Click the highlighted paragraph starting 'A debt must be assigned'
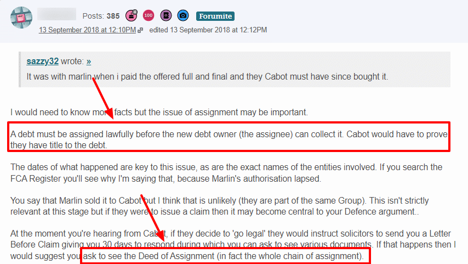 point(229,139)
